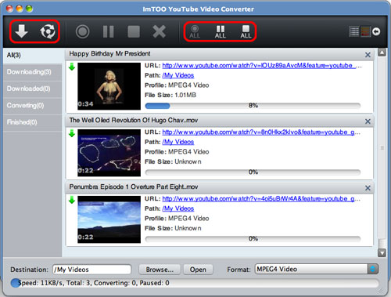
Task: Click Happy Birthday 8% progress bar
Action: click(x=253, y=106)
